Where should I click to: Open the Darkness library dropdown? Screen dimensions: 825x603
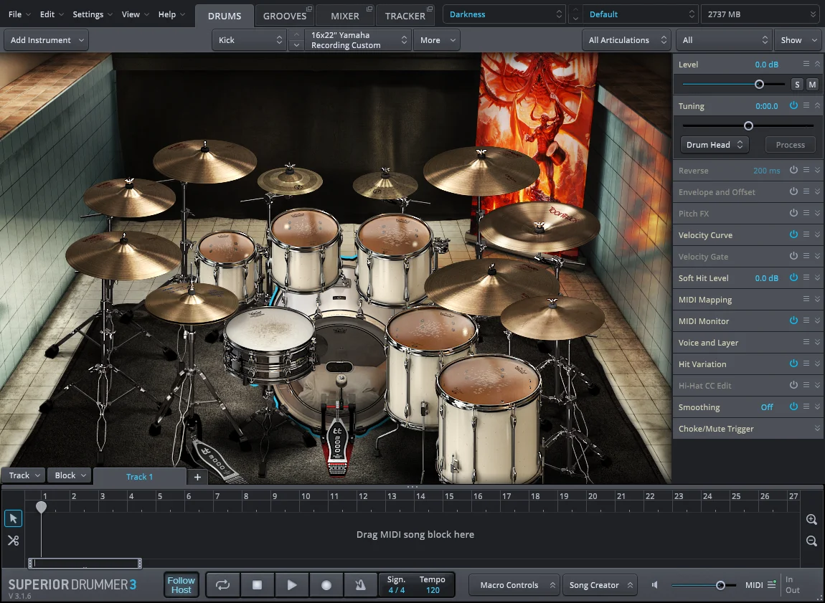[x=504, y=14]
